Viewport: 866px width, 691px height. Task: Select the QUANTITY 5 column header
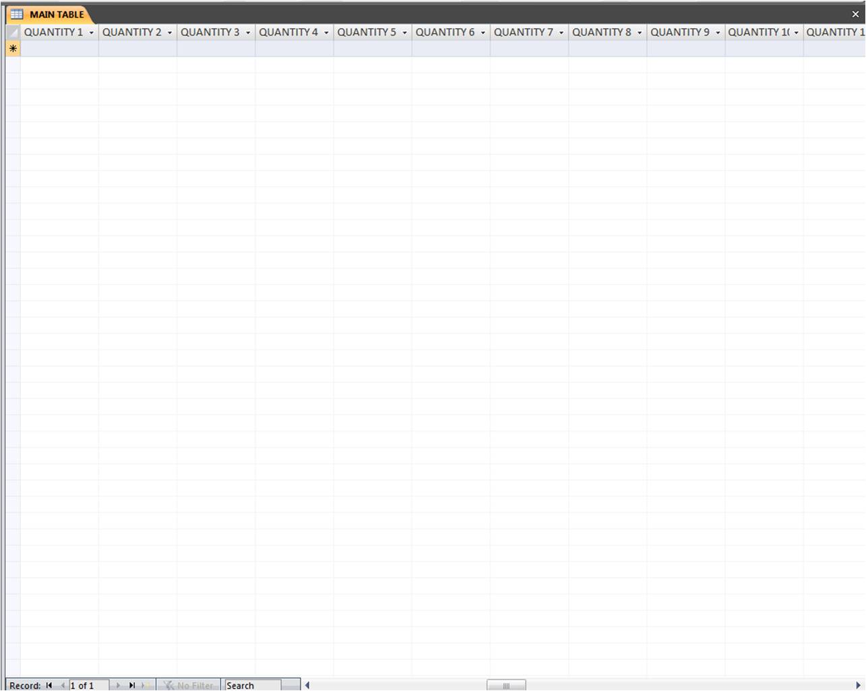coord(373,32)
